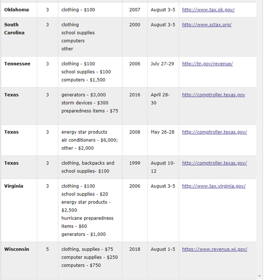
Task: Click the South Carolina state name
Action: pyautogui.click(x=14, y=29)
